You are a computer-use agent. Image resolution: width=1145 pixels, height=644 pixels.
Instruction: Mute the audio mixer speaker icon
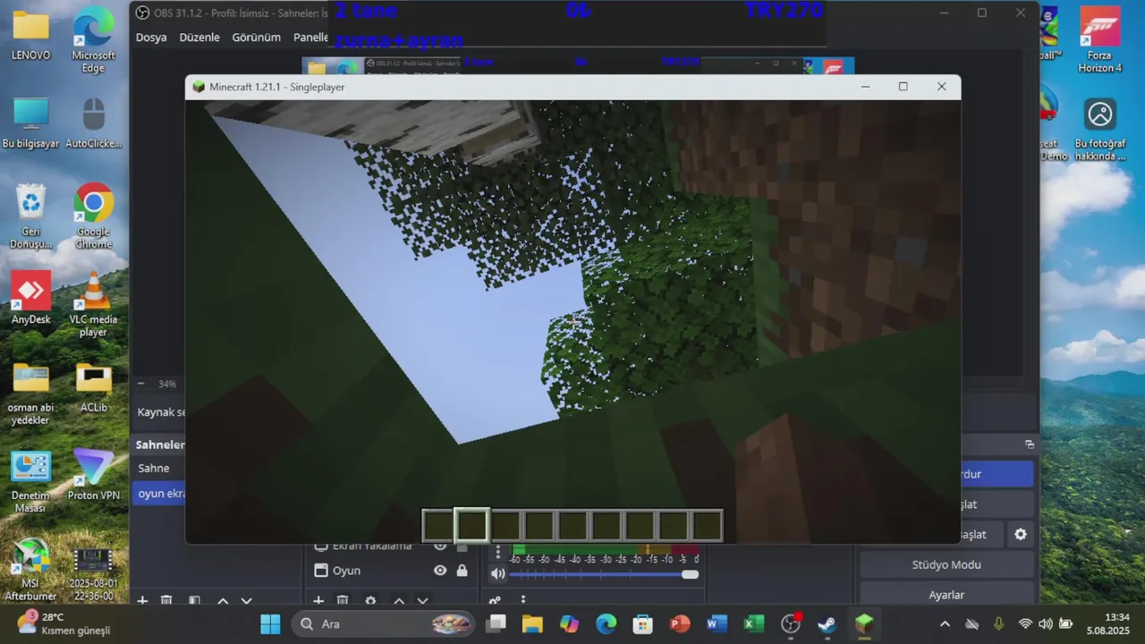point(498,574)
